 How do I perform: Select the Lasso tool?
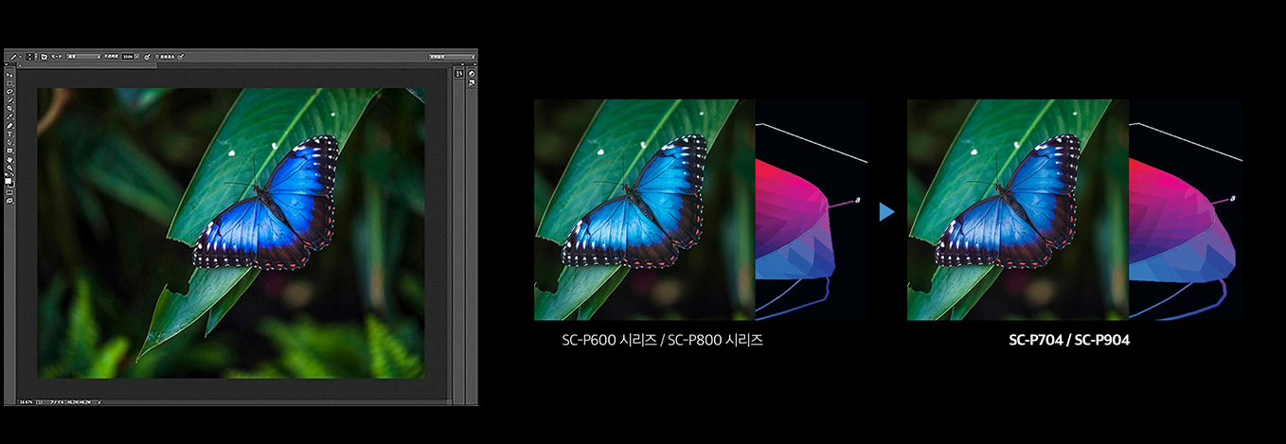coord(9,91)
